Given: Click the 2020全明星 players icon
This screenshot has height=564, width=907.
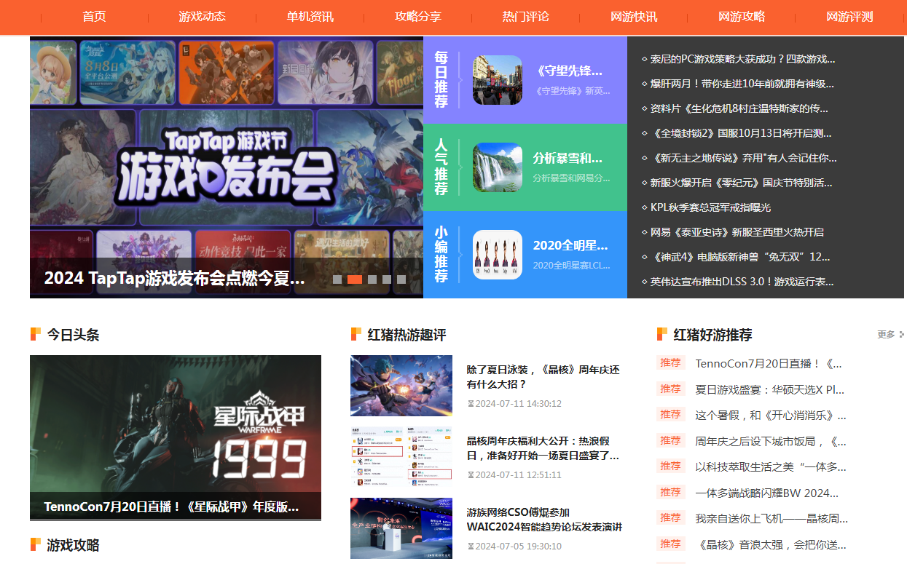Looking at the screenshot, I should [498, 255].
